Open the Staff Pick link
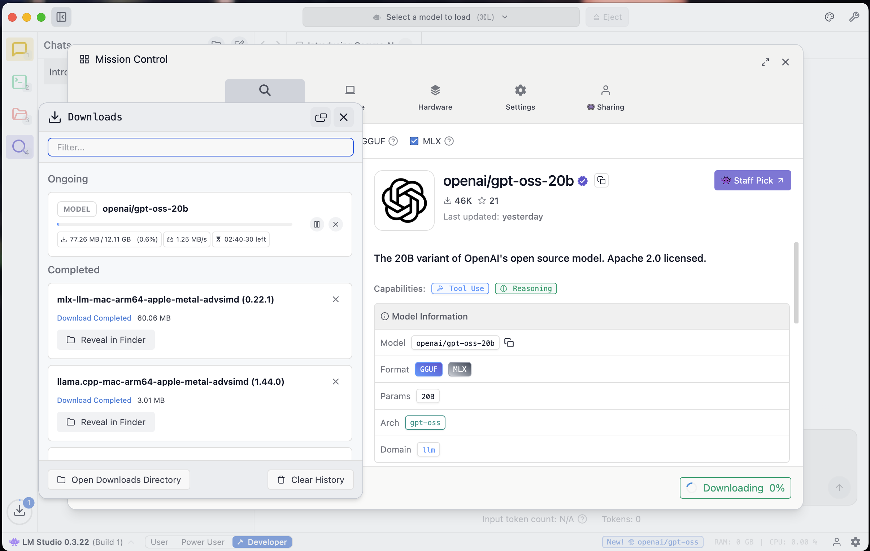870x551 pixels. point(753,180)
